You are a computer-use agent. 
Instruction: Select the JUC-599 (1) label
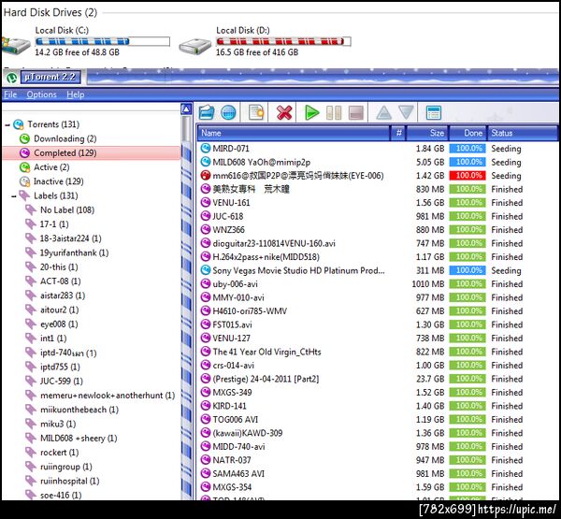point(62,382)
